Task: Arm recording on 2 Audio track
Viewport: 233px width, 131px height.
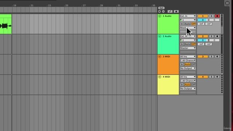Action: 217,36
